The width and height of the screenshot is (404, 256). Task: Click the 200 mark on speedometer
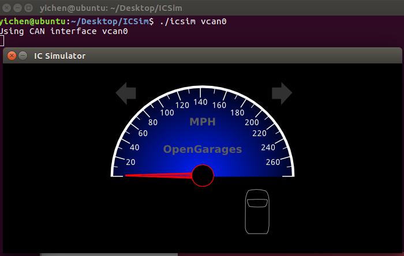pyautogui.click(x=252, y=122)
